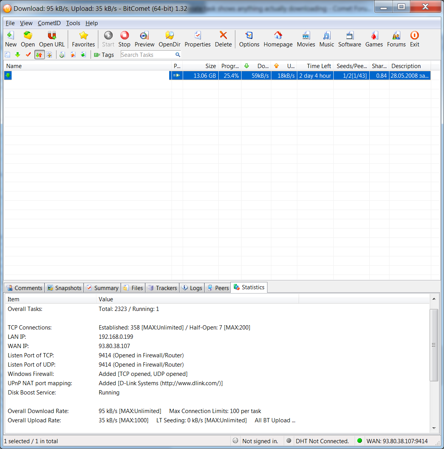The image size is (444, 449).
Task: Open the Tools menu
Action: point(73,23)
